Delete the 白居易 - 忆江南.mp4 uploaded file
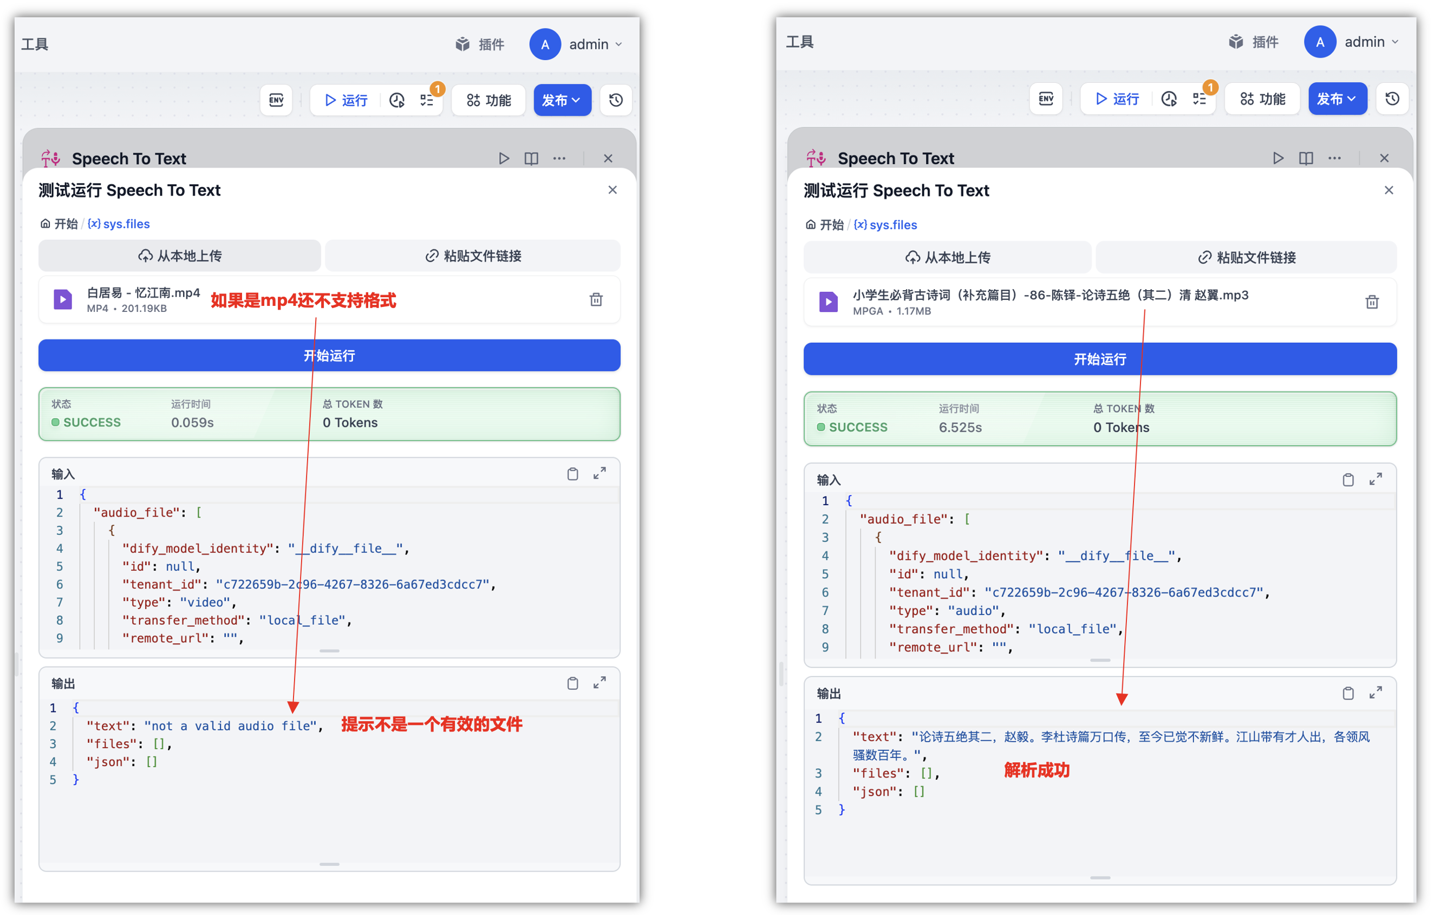Viewport: 1434px width, 915px height. click(x=596, y=299)
